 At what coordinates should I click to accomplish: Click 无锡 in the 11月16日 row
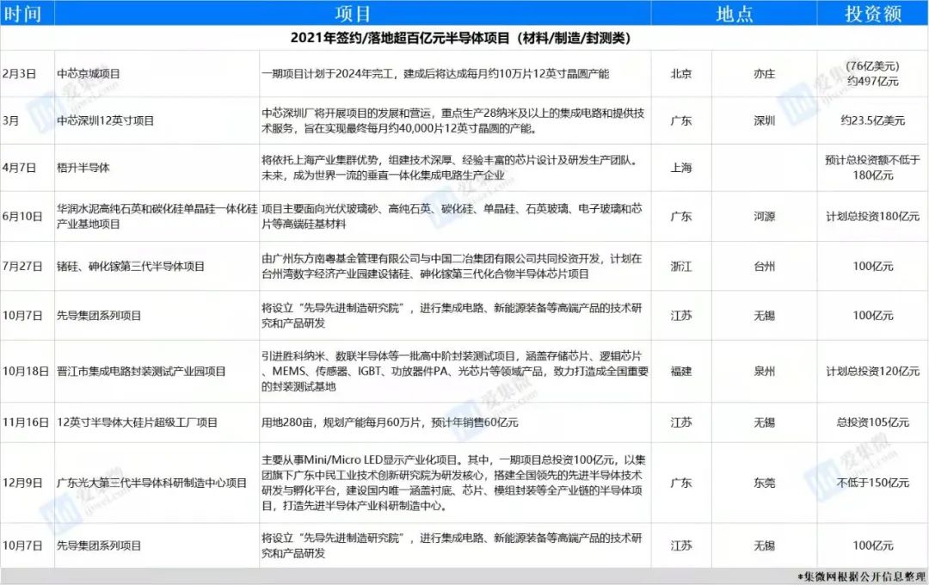coord(765,422)
